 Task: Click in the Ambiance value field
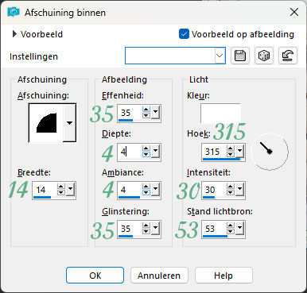pos(130,190)
